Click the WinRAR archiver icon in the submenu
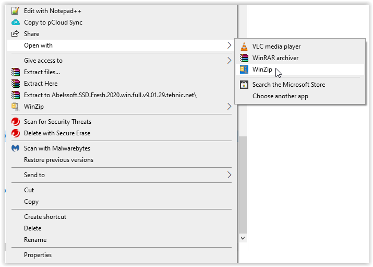Screen dimensions: 373x267 (x=244, y=58)
